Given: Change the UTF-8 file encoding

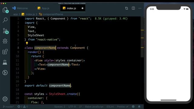Looking at the screenshot, I should pyautogui.click(x=72, y=107).
